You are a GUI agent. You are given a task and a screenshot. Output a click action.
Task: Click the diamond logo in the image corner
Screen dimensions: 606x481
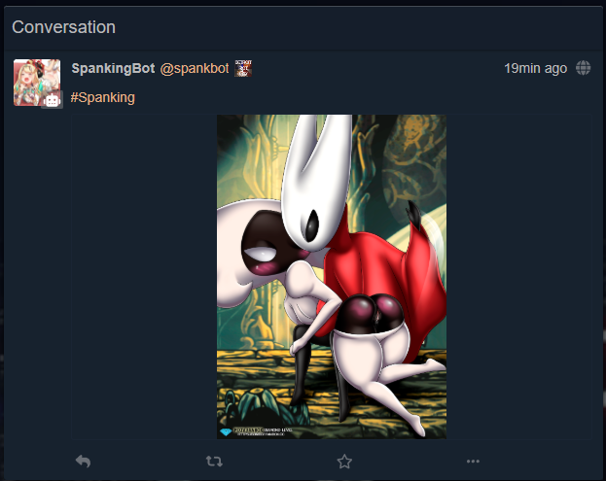(x=226, y=432)
